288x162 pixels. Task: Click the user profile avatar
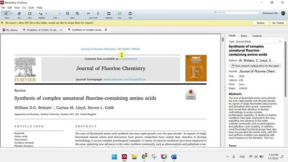[283, 13]
